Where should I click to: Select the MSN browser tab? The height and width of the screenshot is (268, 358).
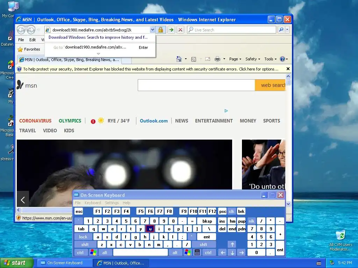pyautogui.click(x=69, y=60)
